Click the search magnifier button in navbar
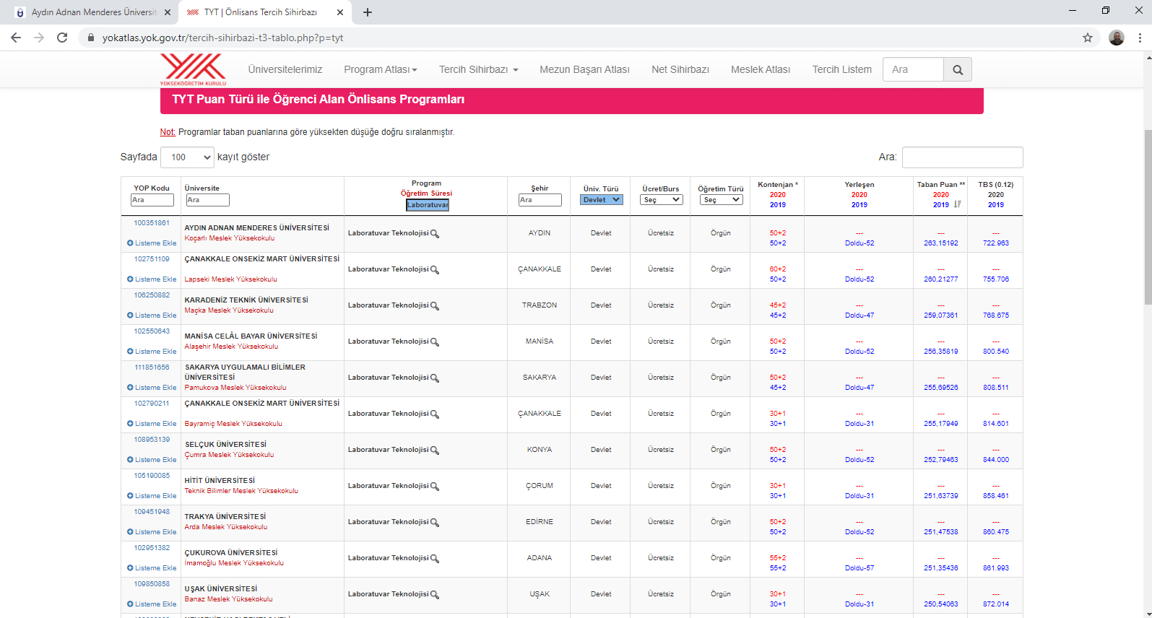1152x618 pixels. (958, 69)
